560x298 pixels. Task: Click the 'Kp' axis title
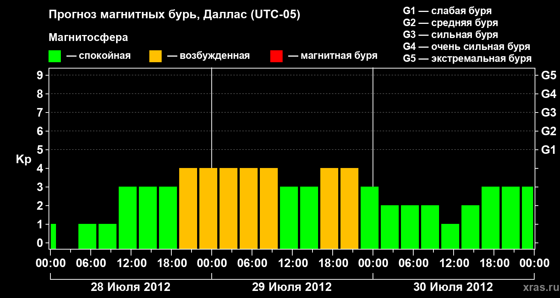coord(24,160)
